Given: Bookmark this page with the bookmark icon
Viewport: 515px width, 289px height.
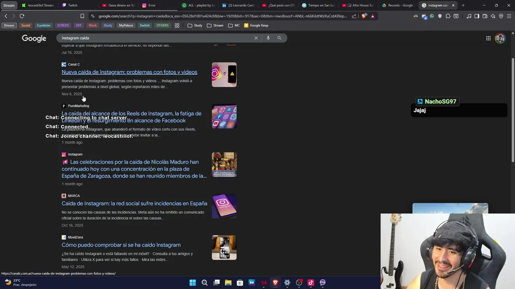Looking at the screenshot, I should coord(82,16).
